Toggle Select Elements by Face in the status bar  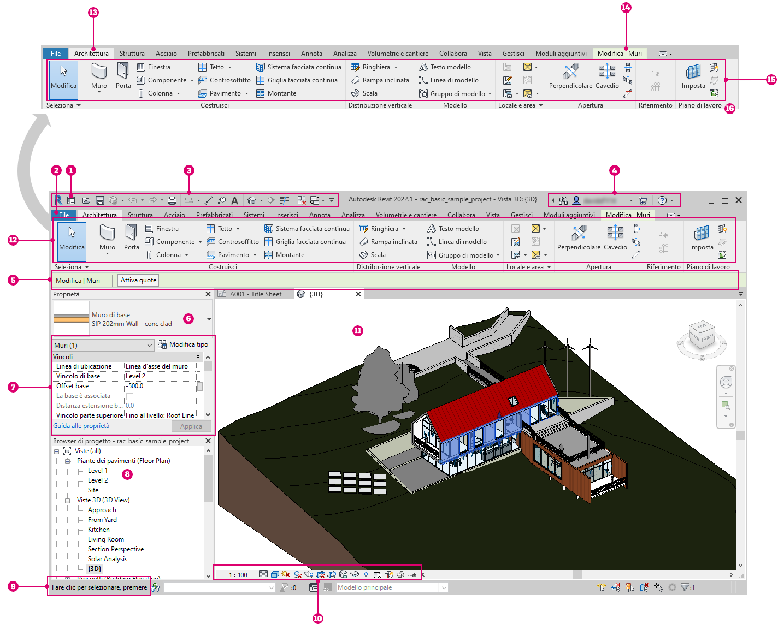644,587
